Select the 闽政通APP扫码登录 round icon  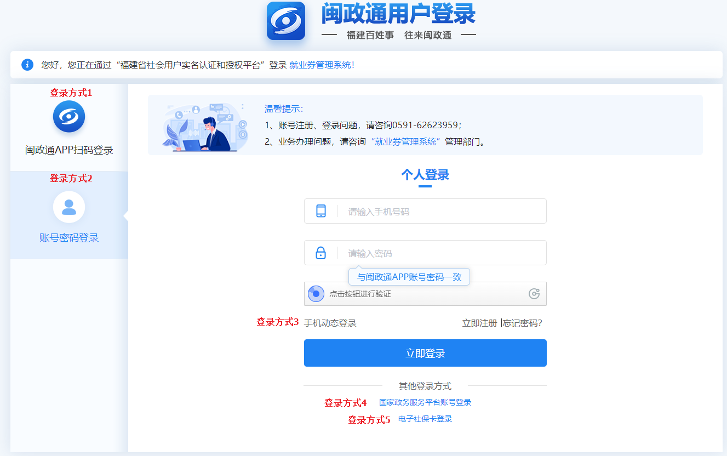(69, 116)
